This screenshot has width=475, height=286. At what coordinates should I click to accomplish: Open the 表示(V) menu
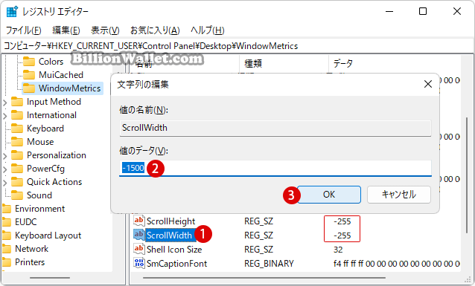tap(105, 30)
